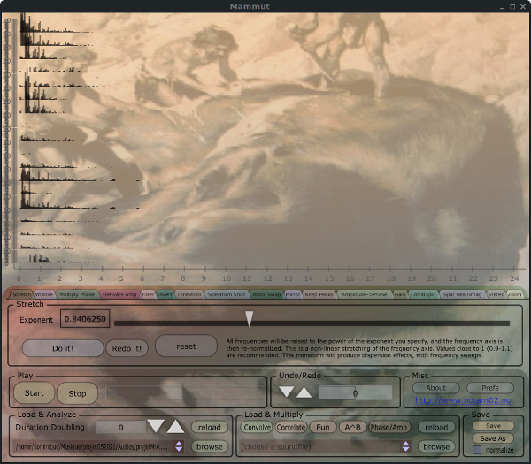
Task: Close the Mammut window
Action: click(523, 7)
